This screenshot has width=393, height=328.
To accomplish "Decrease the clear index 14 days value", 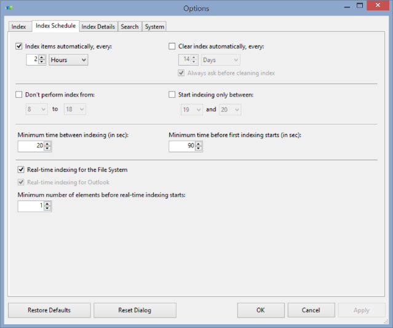I will click(x=194, y=62).
